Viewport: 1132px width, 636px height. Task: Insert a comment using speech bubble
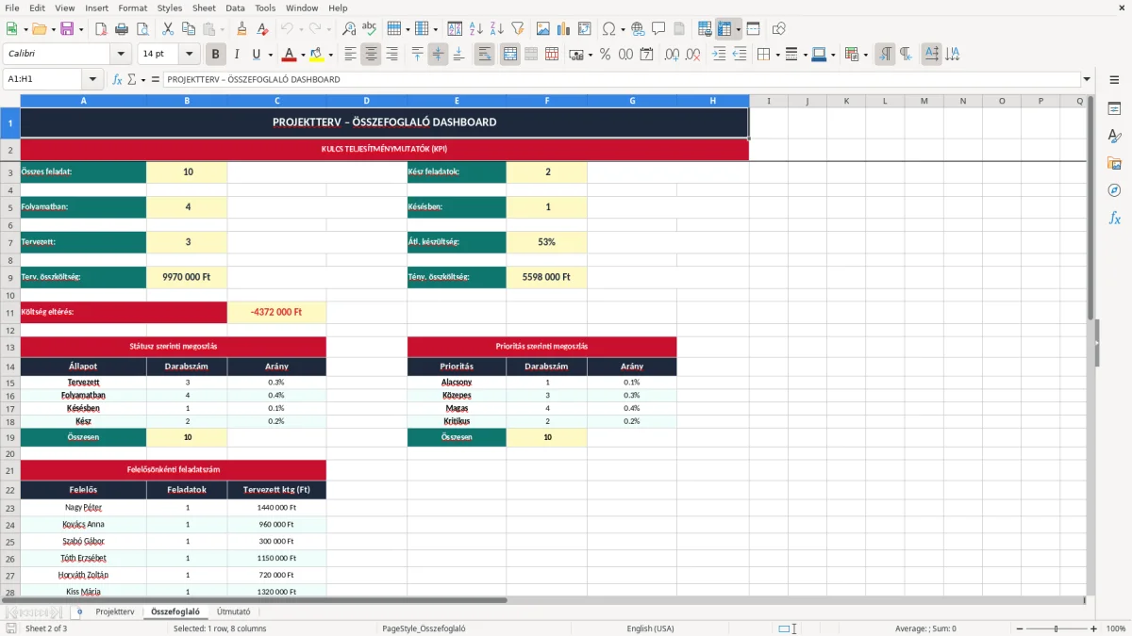pyautogui.click(x=659, y=29)
